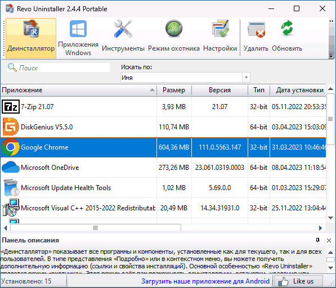Click the Like us button

pos(298,281)
